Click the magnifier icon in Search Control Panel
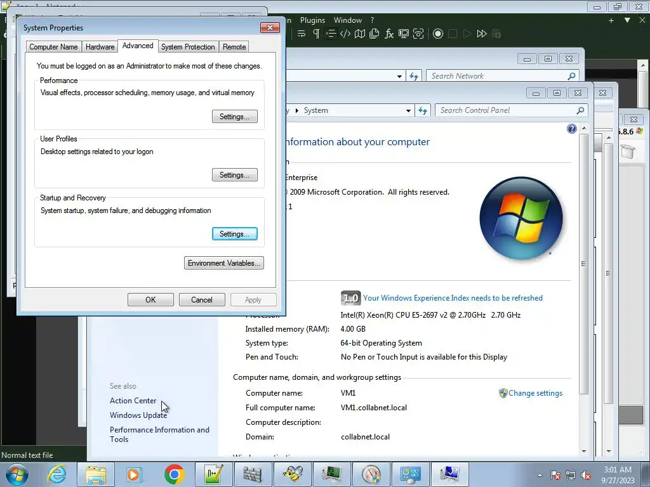The height and width of the screenshot is (487, 650). click(580, 110)
